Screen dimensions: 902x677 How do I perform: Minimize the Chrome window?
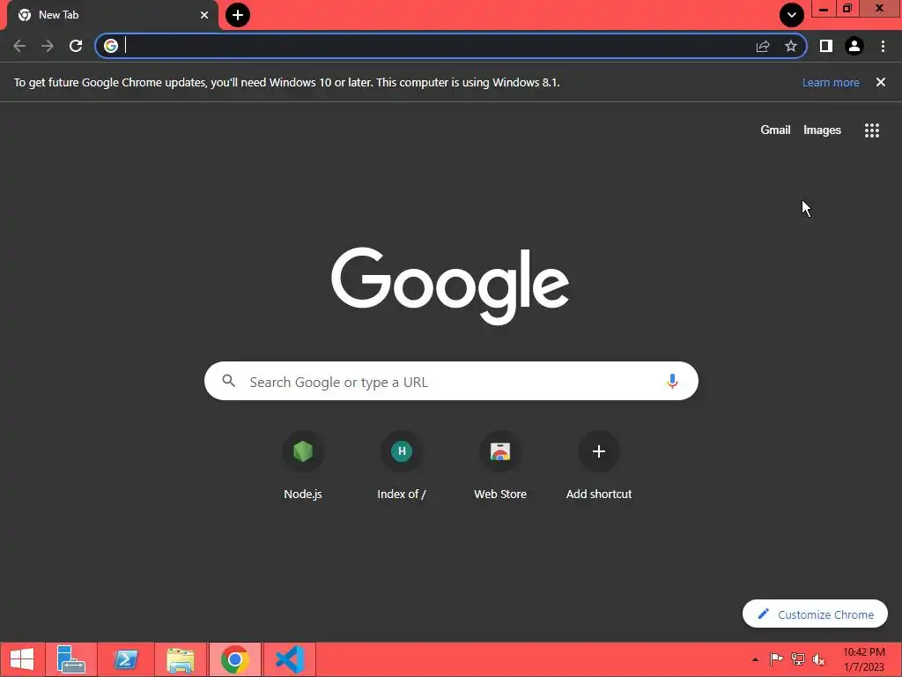coord(824,9)
